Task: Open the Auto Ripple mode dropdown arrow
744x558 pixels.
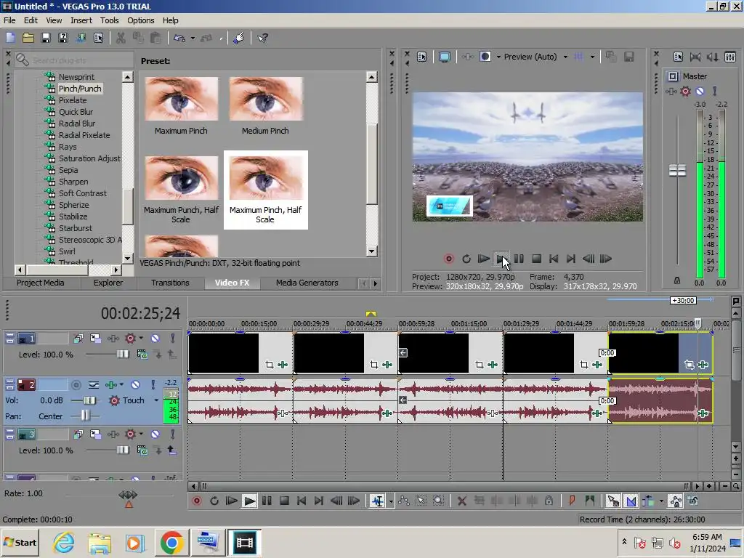Action: click(661, 501)
